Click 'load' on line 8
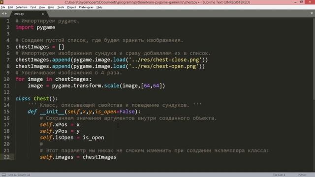Image resolution: width=315 pixels, height=177 pixels. [119, 66]
